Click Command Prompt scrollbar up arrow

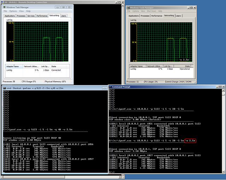click(223, 90)
